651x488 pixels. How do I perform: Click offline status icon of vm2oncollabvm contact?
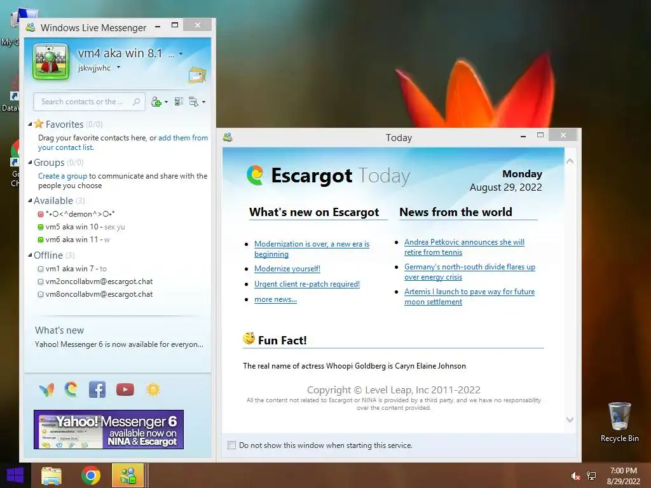(40, 281)
